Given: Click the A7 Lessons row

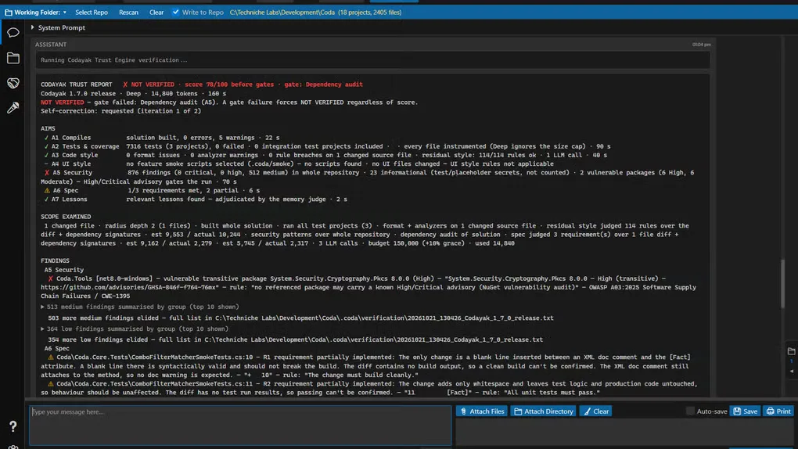Looking at the screenshot, I should click(196, 199).
